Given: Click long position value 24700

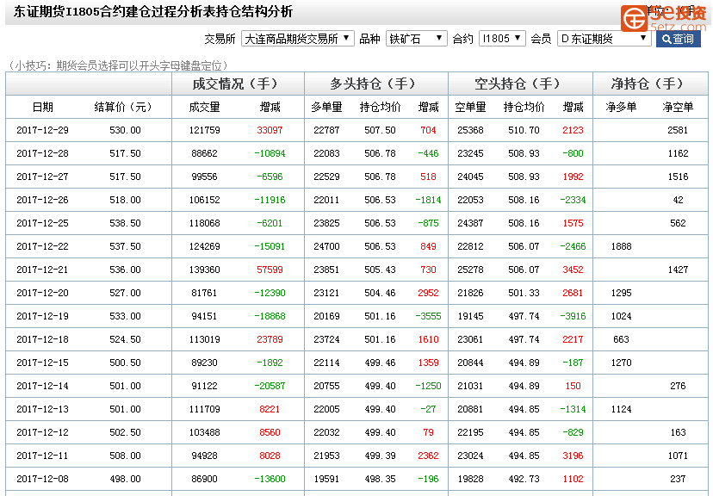Looking at the screenshot, I should (x=326, y=246).
